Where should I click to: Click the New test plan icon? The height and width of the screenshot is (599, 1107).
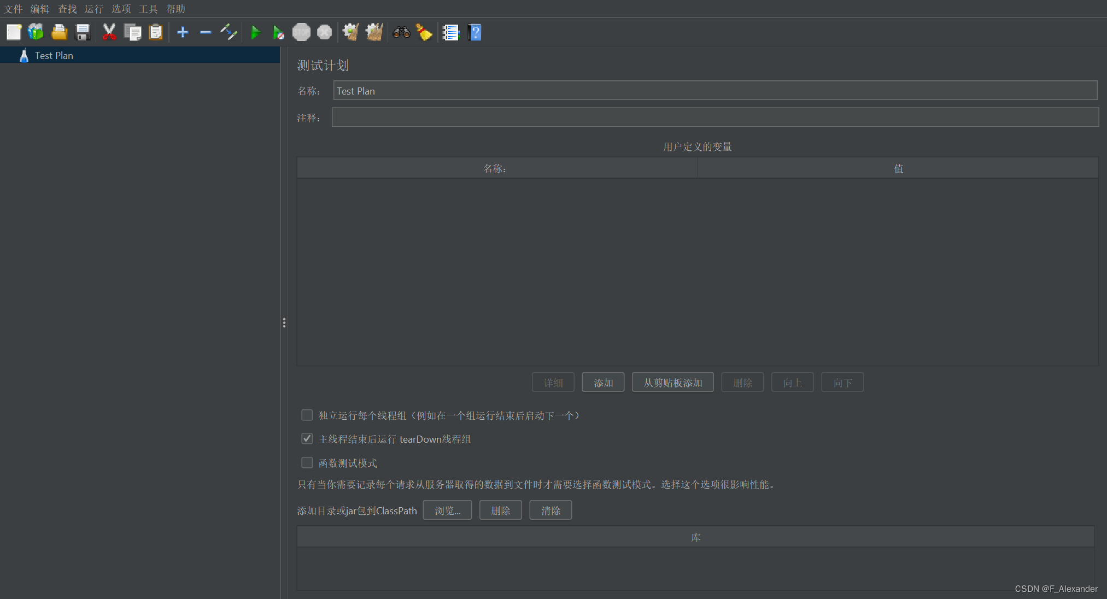(x=14, y=32)
